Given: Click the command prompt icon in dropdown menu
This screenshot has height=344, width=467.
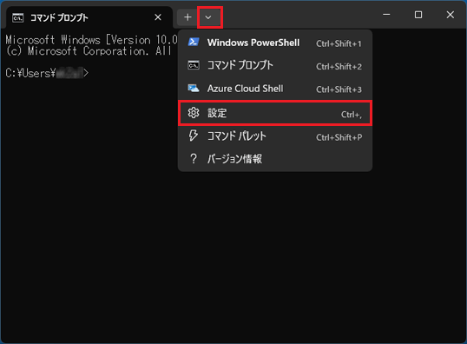Looking at the screenshot, I should (x=194, y=65).
